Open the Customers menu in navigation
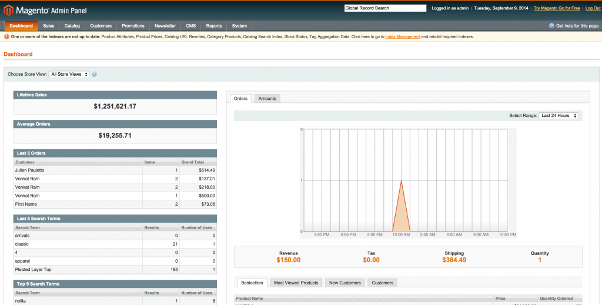Screen dimensions: 602x305 pyautogui.click(x=101, y=26)
